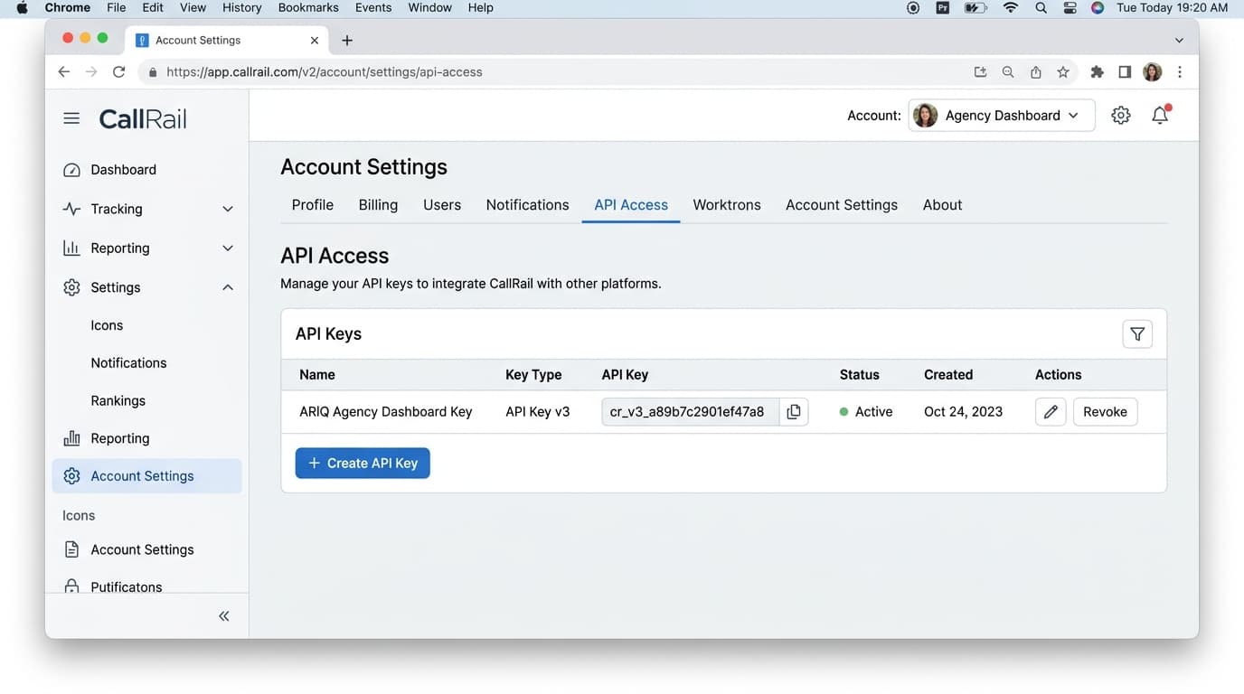Open the Wi-Fi menu bar icon
Screen dimensions: 1244x694
click(1011, 7)
